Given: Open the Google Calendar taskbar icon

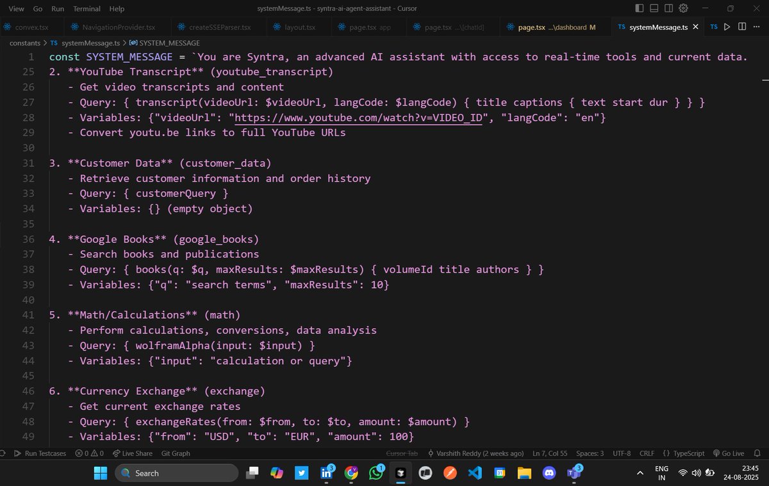Looking at the screenshot, I should [x=499, y=473].
